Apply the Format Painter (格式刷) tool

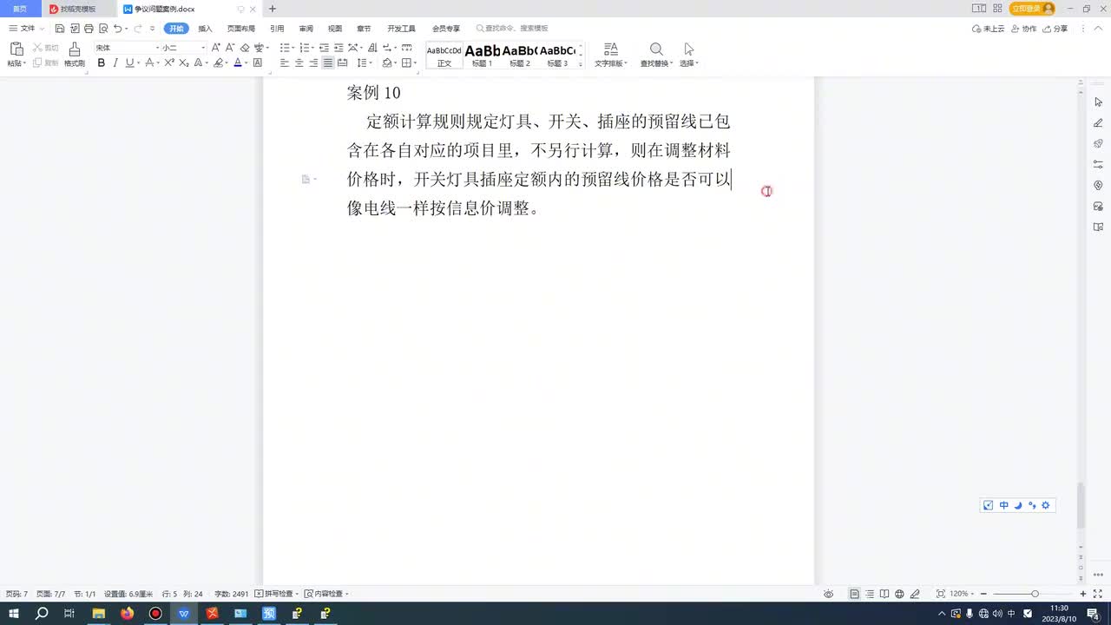(75, 55)
